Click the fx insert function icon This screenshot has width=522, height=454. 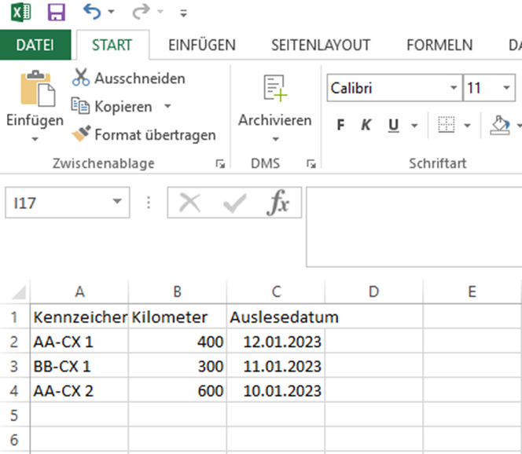(x=278, y=203)
